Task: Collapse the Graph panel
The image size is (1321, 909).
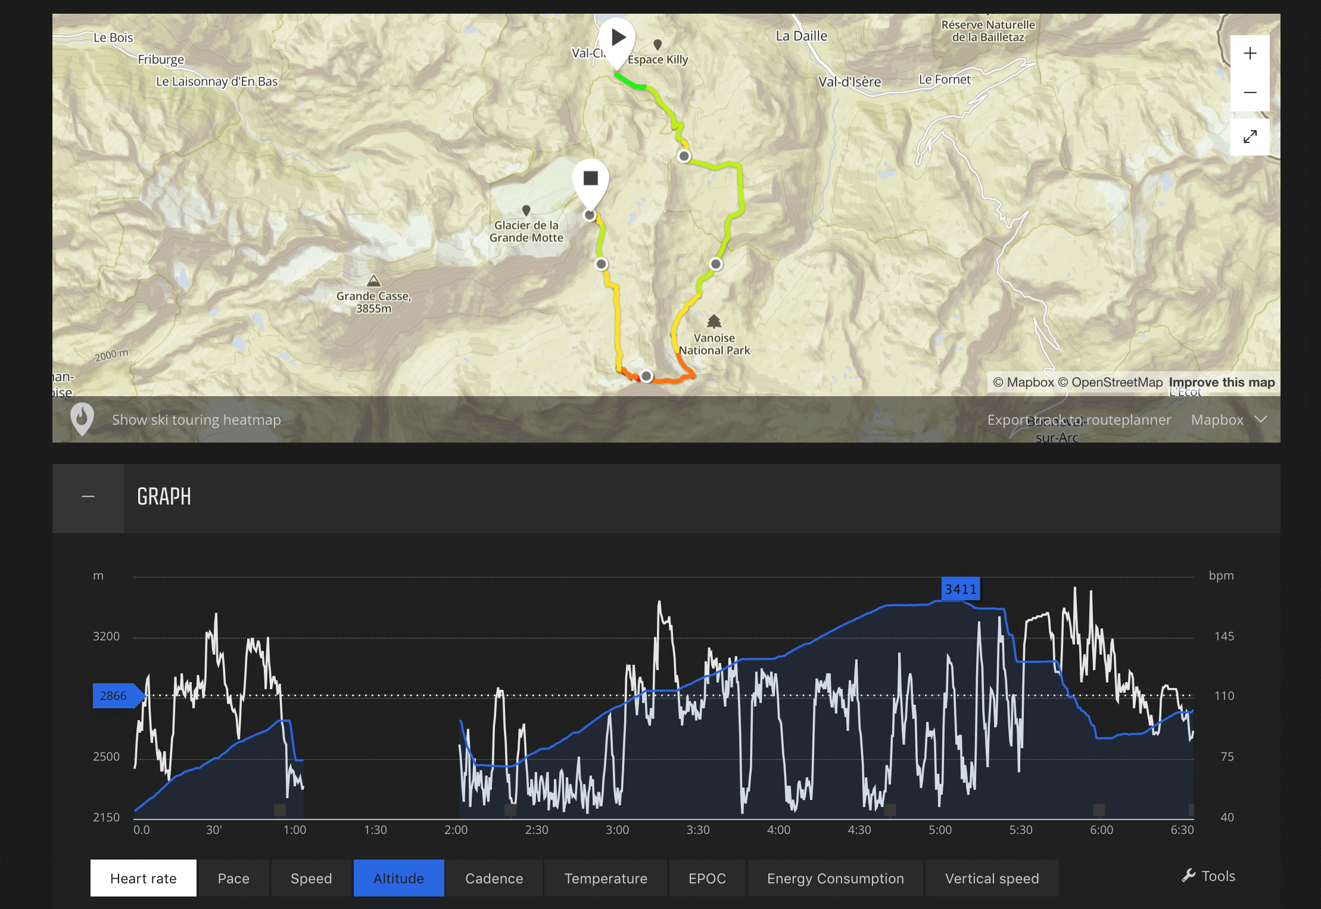Action: [x=88, y=494]
